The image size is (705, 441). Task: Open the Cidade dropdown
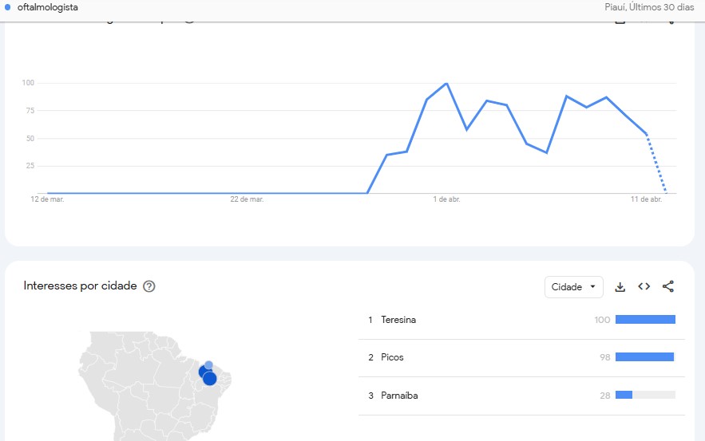[x=574, y=287]
